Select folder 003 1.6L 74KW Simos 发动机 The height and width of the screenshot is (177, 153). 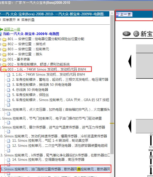(47, 69)
